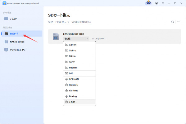This screenshot has width=186, height=124.
Task: Select Nikon in the dropdown list
Action: [x=79, y=56]
